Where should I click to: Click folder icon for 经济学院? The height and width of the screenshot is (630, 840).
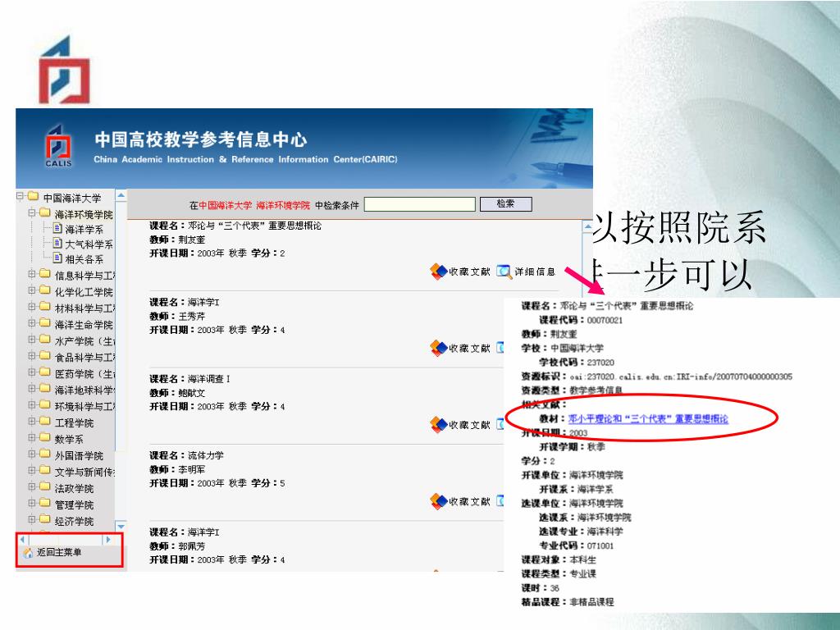(45, 520)
